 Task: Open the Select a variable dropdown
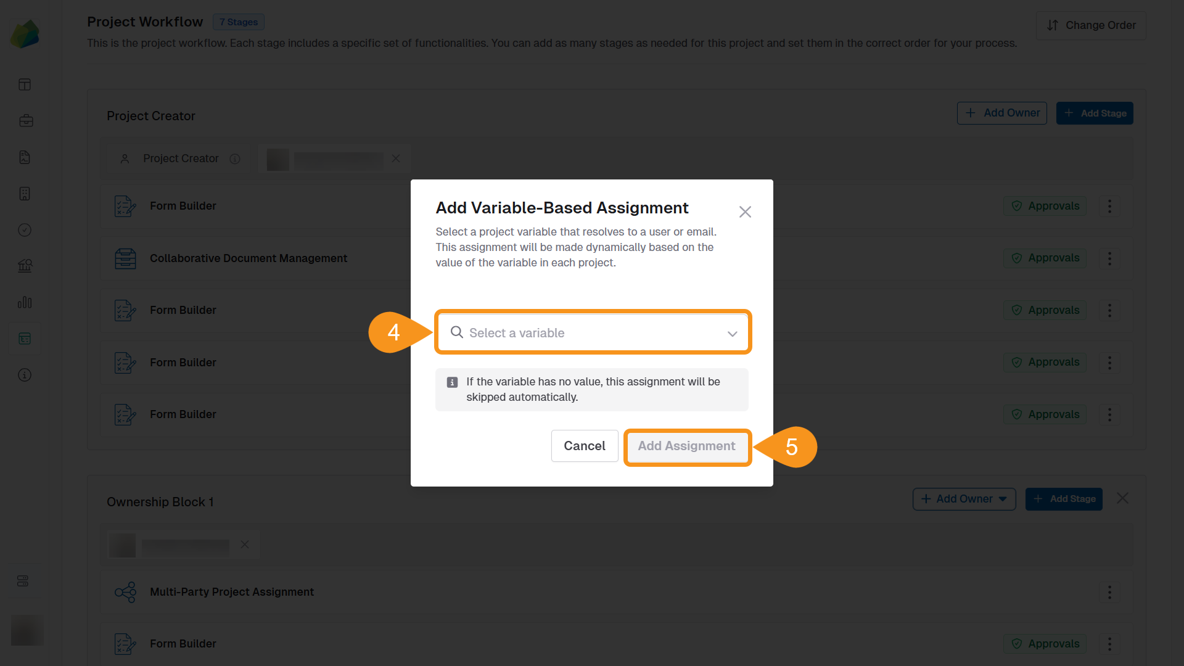tap(592, 332)
